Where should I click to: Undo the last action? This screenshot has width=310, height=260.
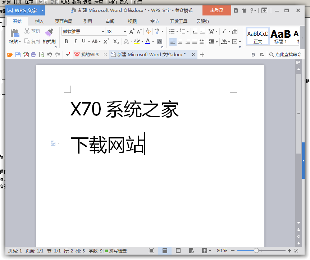click(x=50, y=55)
